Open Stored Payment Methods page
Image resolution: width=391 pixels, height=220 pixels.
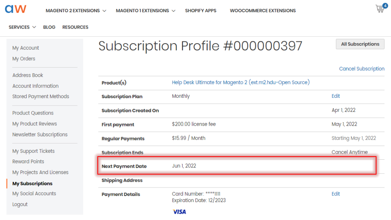[40, 97]
